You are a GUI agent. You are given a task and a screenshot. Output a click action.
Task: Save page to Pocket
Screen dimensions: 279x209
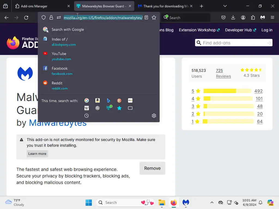click(223, 17)
